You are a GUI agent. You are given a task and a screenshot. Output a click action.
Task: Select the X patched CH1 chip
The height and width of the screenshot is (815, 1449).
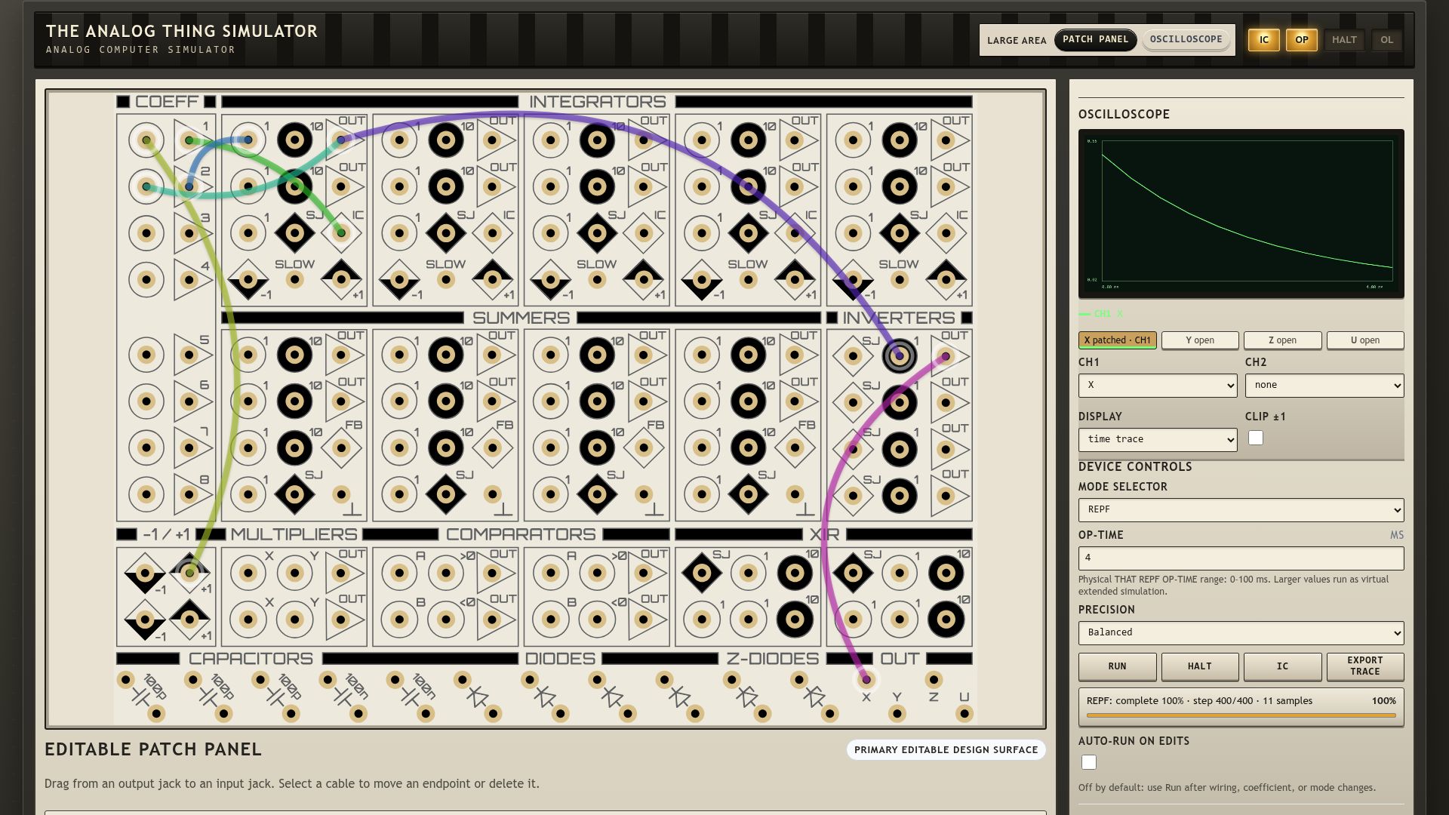click(1117, 340)
